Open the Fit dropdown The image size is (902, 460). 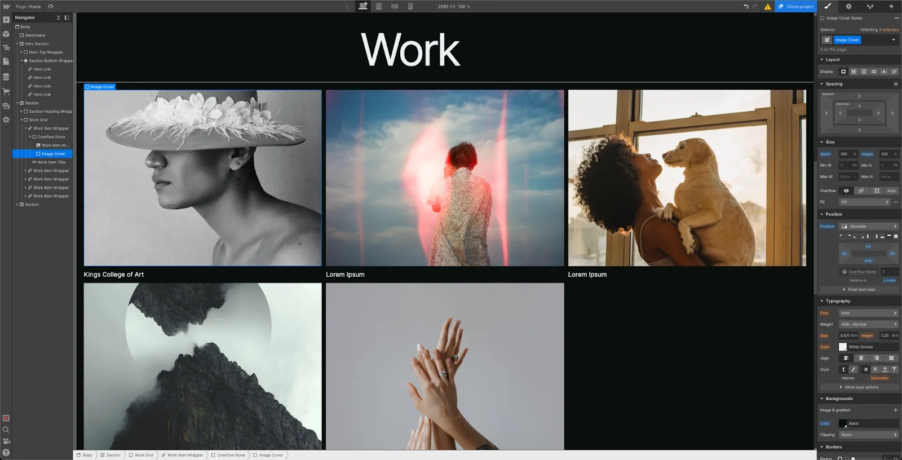(865, 202)
